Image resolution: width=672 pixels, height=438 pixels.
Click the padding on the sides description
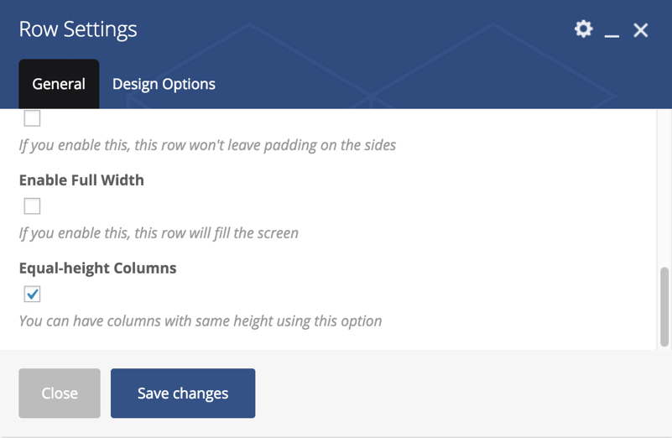tap(207, 145)
